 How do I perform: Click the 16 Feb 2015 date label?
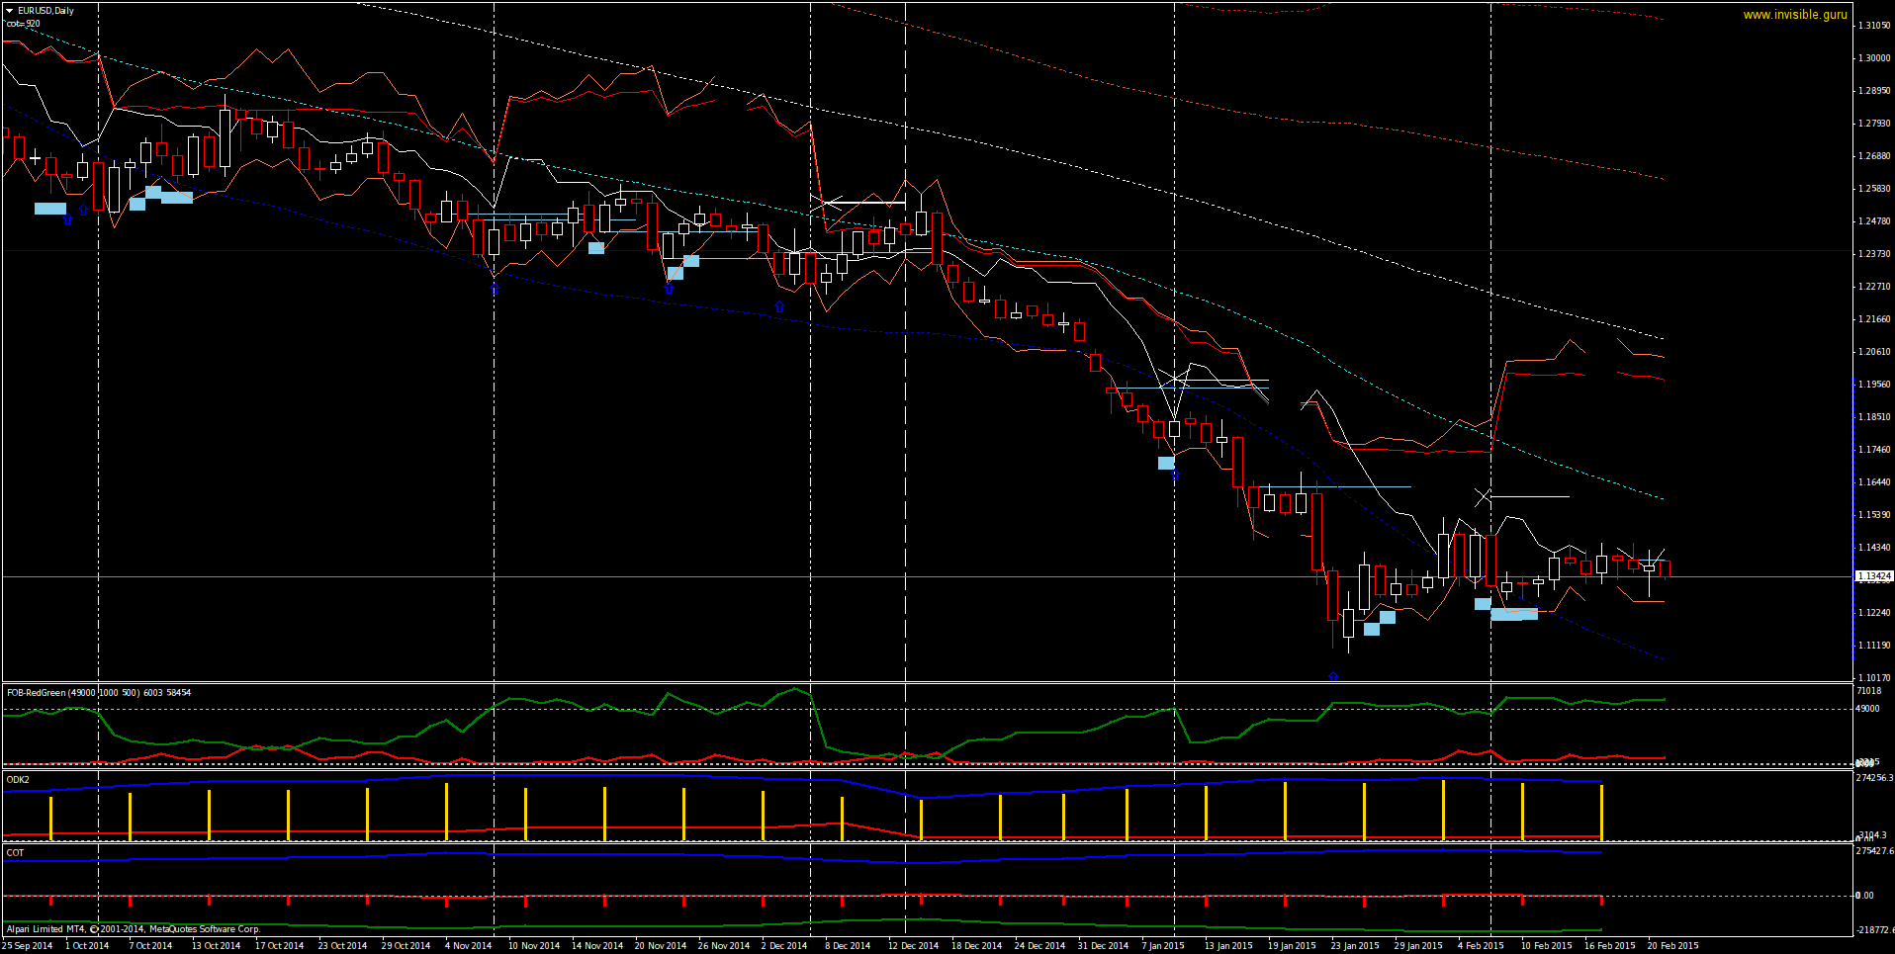(1609, 946)
